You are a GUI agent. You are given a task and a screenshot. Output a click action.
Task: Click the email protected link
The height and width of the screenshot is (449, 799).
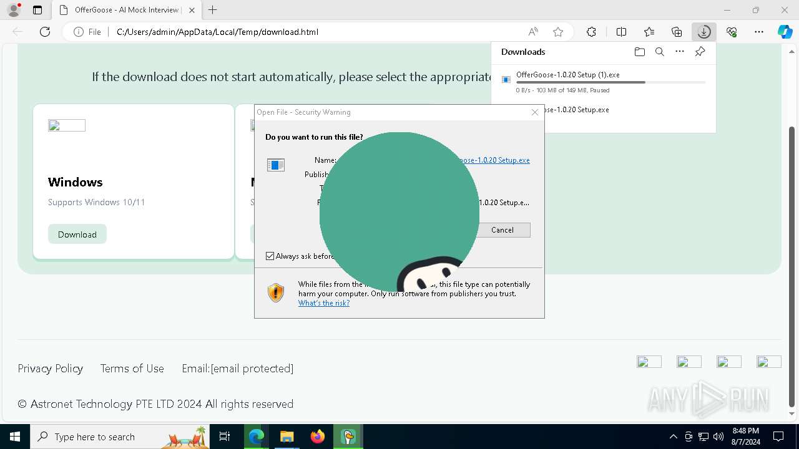pos(252,369)
